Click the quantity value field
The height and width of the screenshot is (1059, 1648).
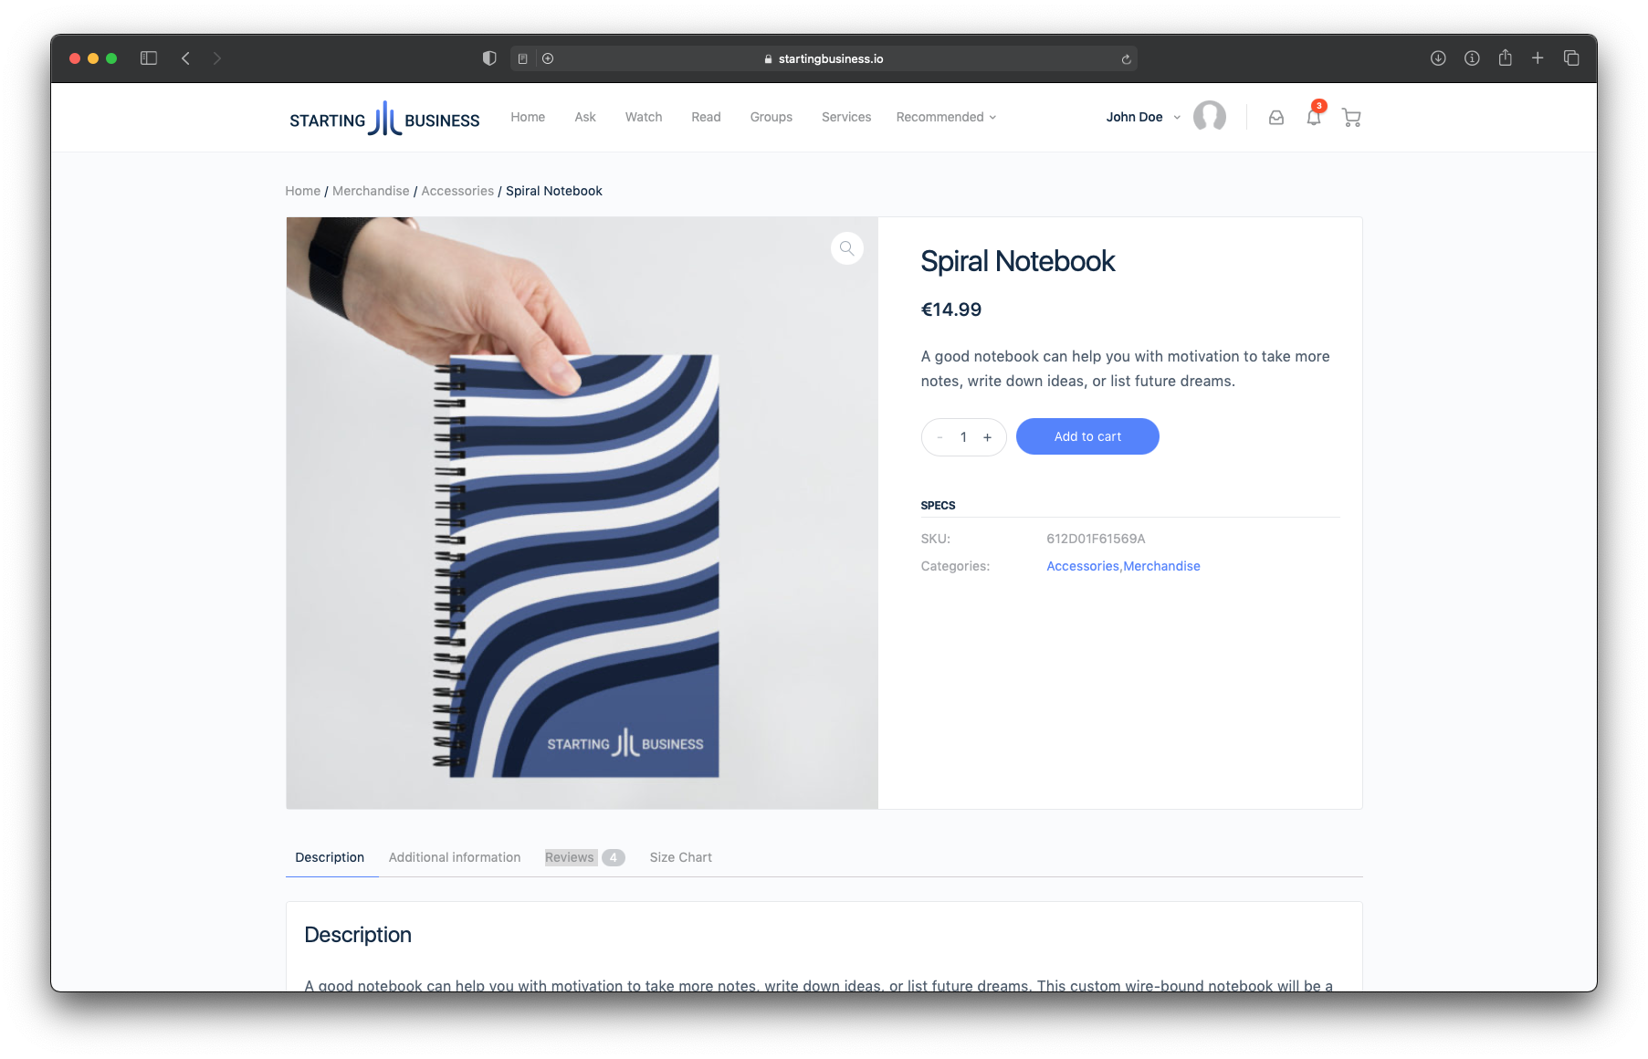point(963,437)
